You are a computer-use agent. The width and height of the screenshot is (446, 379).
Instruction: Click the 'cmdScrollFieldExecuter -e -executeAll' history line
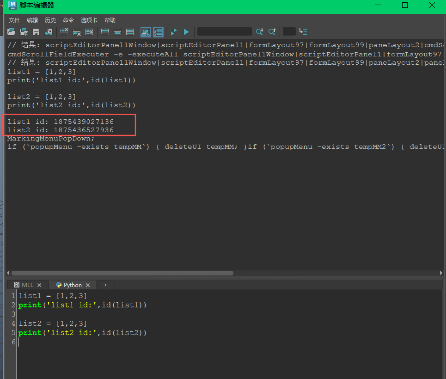point(225,54)
